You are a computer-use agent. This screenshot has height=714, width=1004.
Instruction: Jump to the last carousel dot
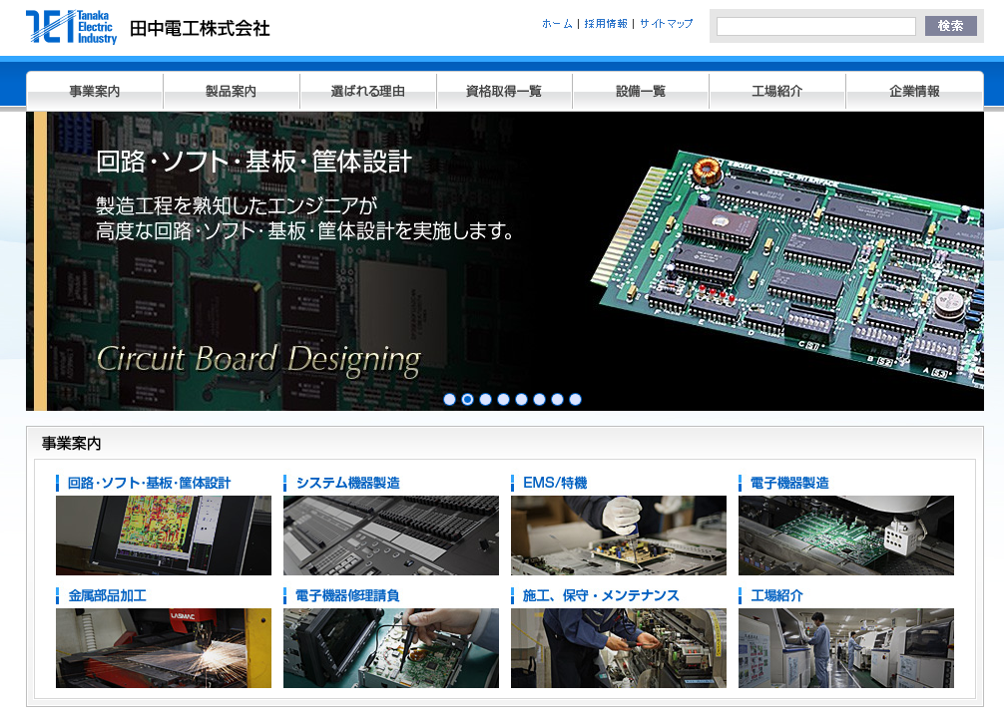pos(575,399)
